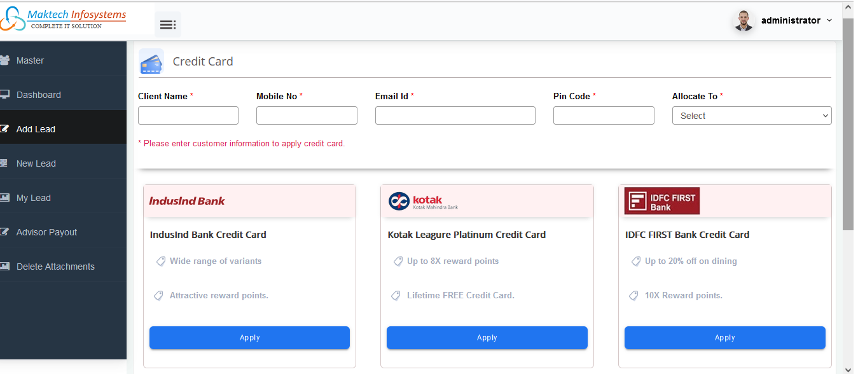Click the IndusInd Bank logo
Viewport: 865px width, 374px height.
[x=187, y=201]
